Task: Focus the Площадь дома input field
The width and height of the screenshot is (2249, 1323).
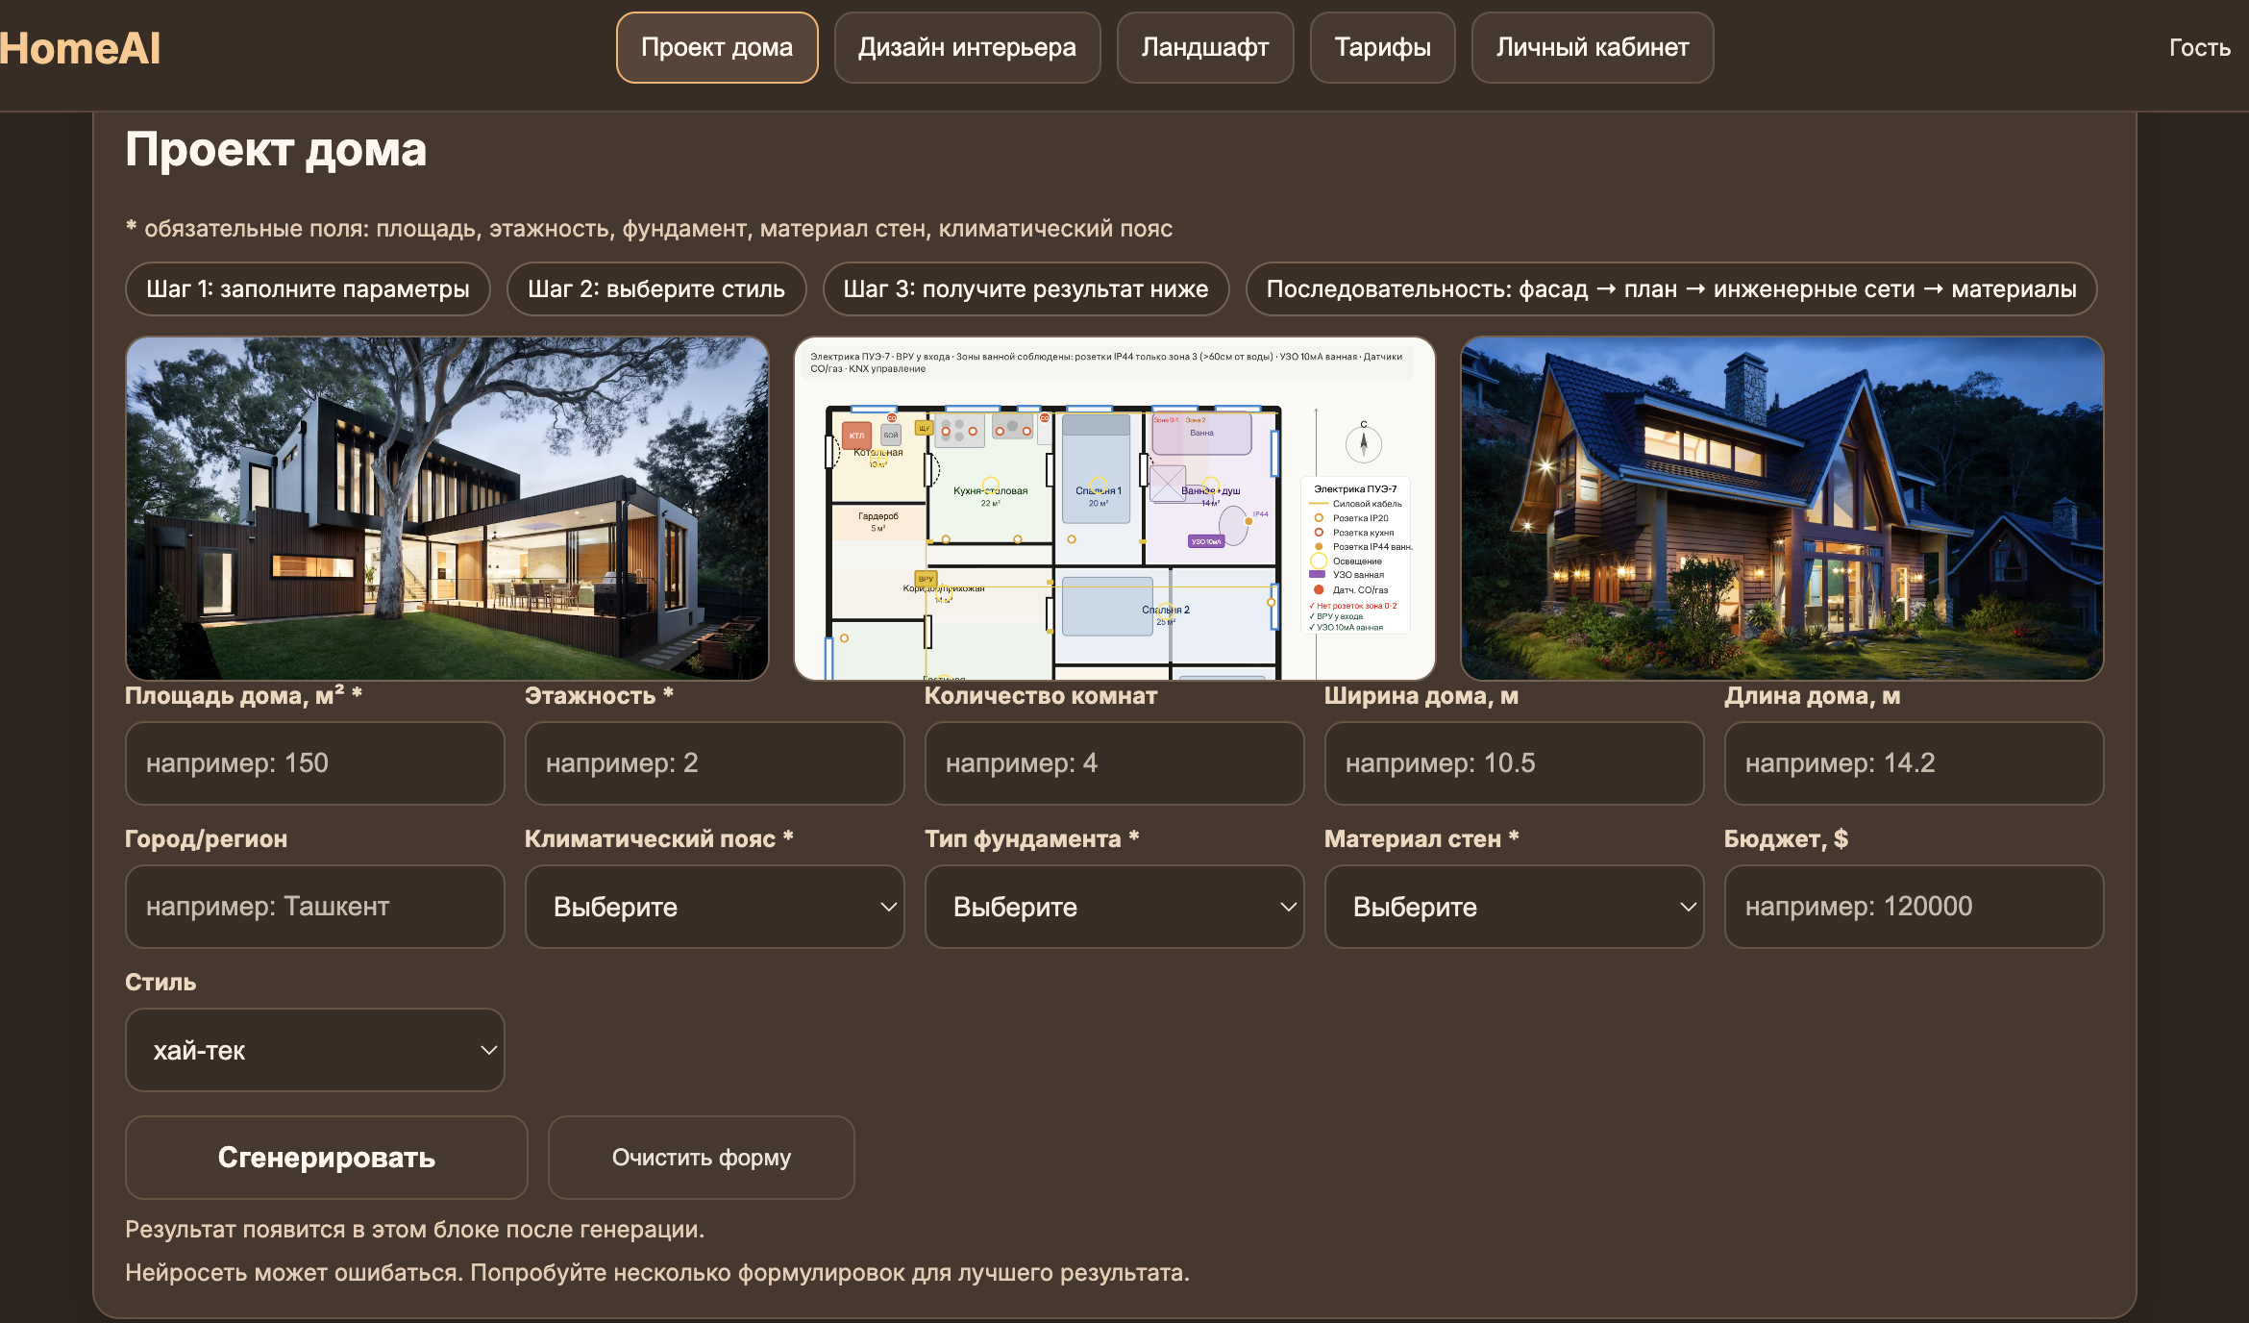Action: click(x=314, y=763)
